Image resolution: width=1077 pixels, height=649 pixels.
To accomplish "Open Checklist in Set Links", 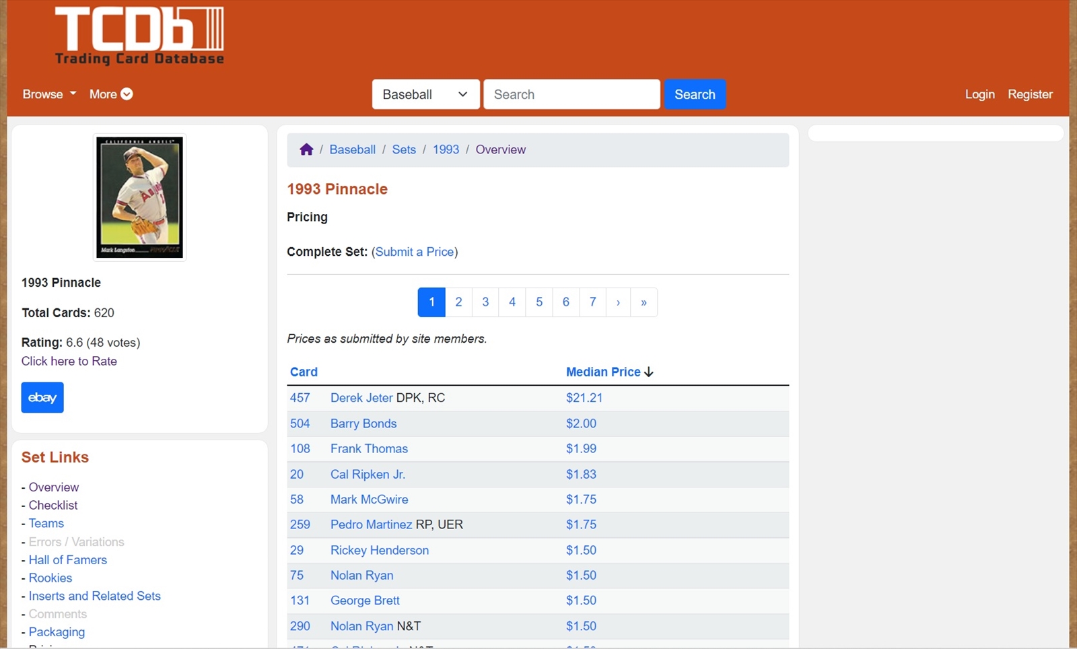I will (x=53, y=505).
